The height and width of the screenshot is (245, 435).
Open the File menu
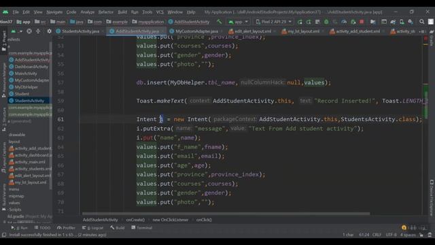[x=16, y=12]
